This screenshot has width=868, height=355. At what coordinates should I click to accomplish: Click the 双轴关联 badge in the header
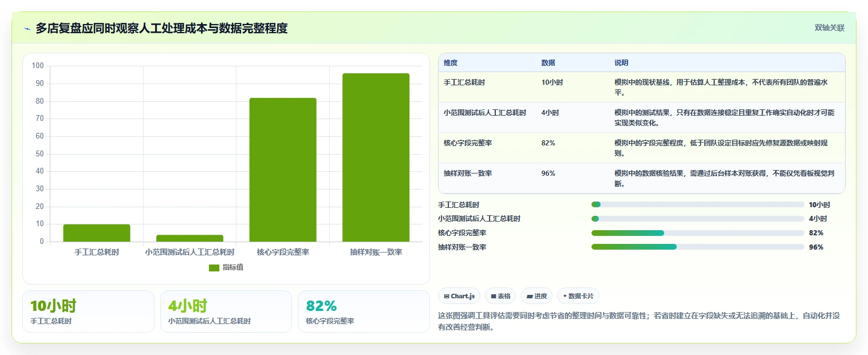point(830,27)
